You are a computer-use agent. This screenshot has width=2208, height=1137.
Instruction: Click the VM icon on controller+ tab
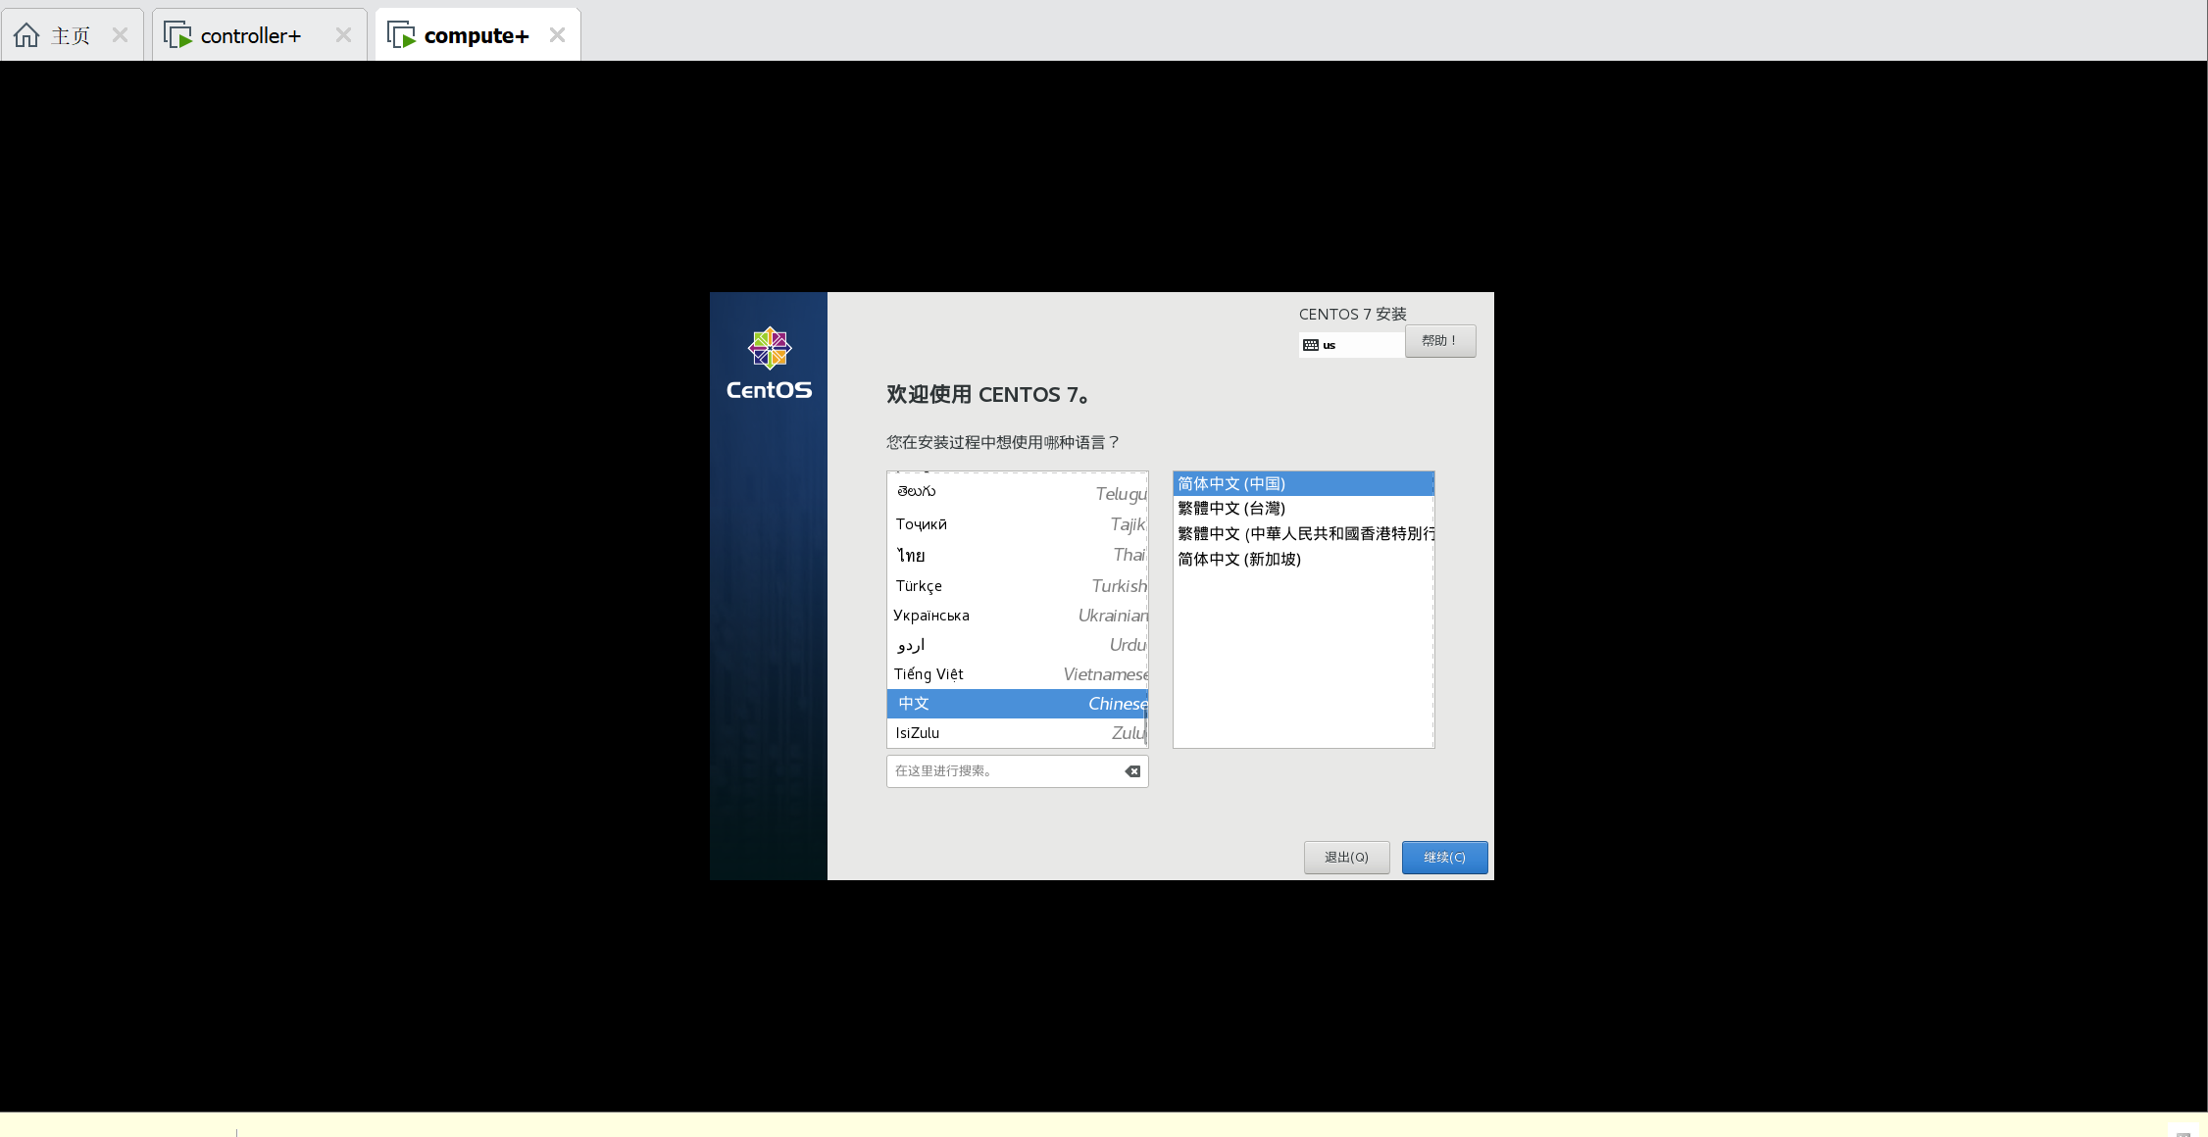point(177,35)
